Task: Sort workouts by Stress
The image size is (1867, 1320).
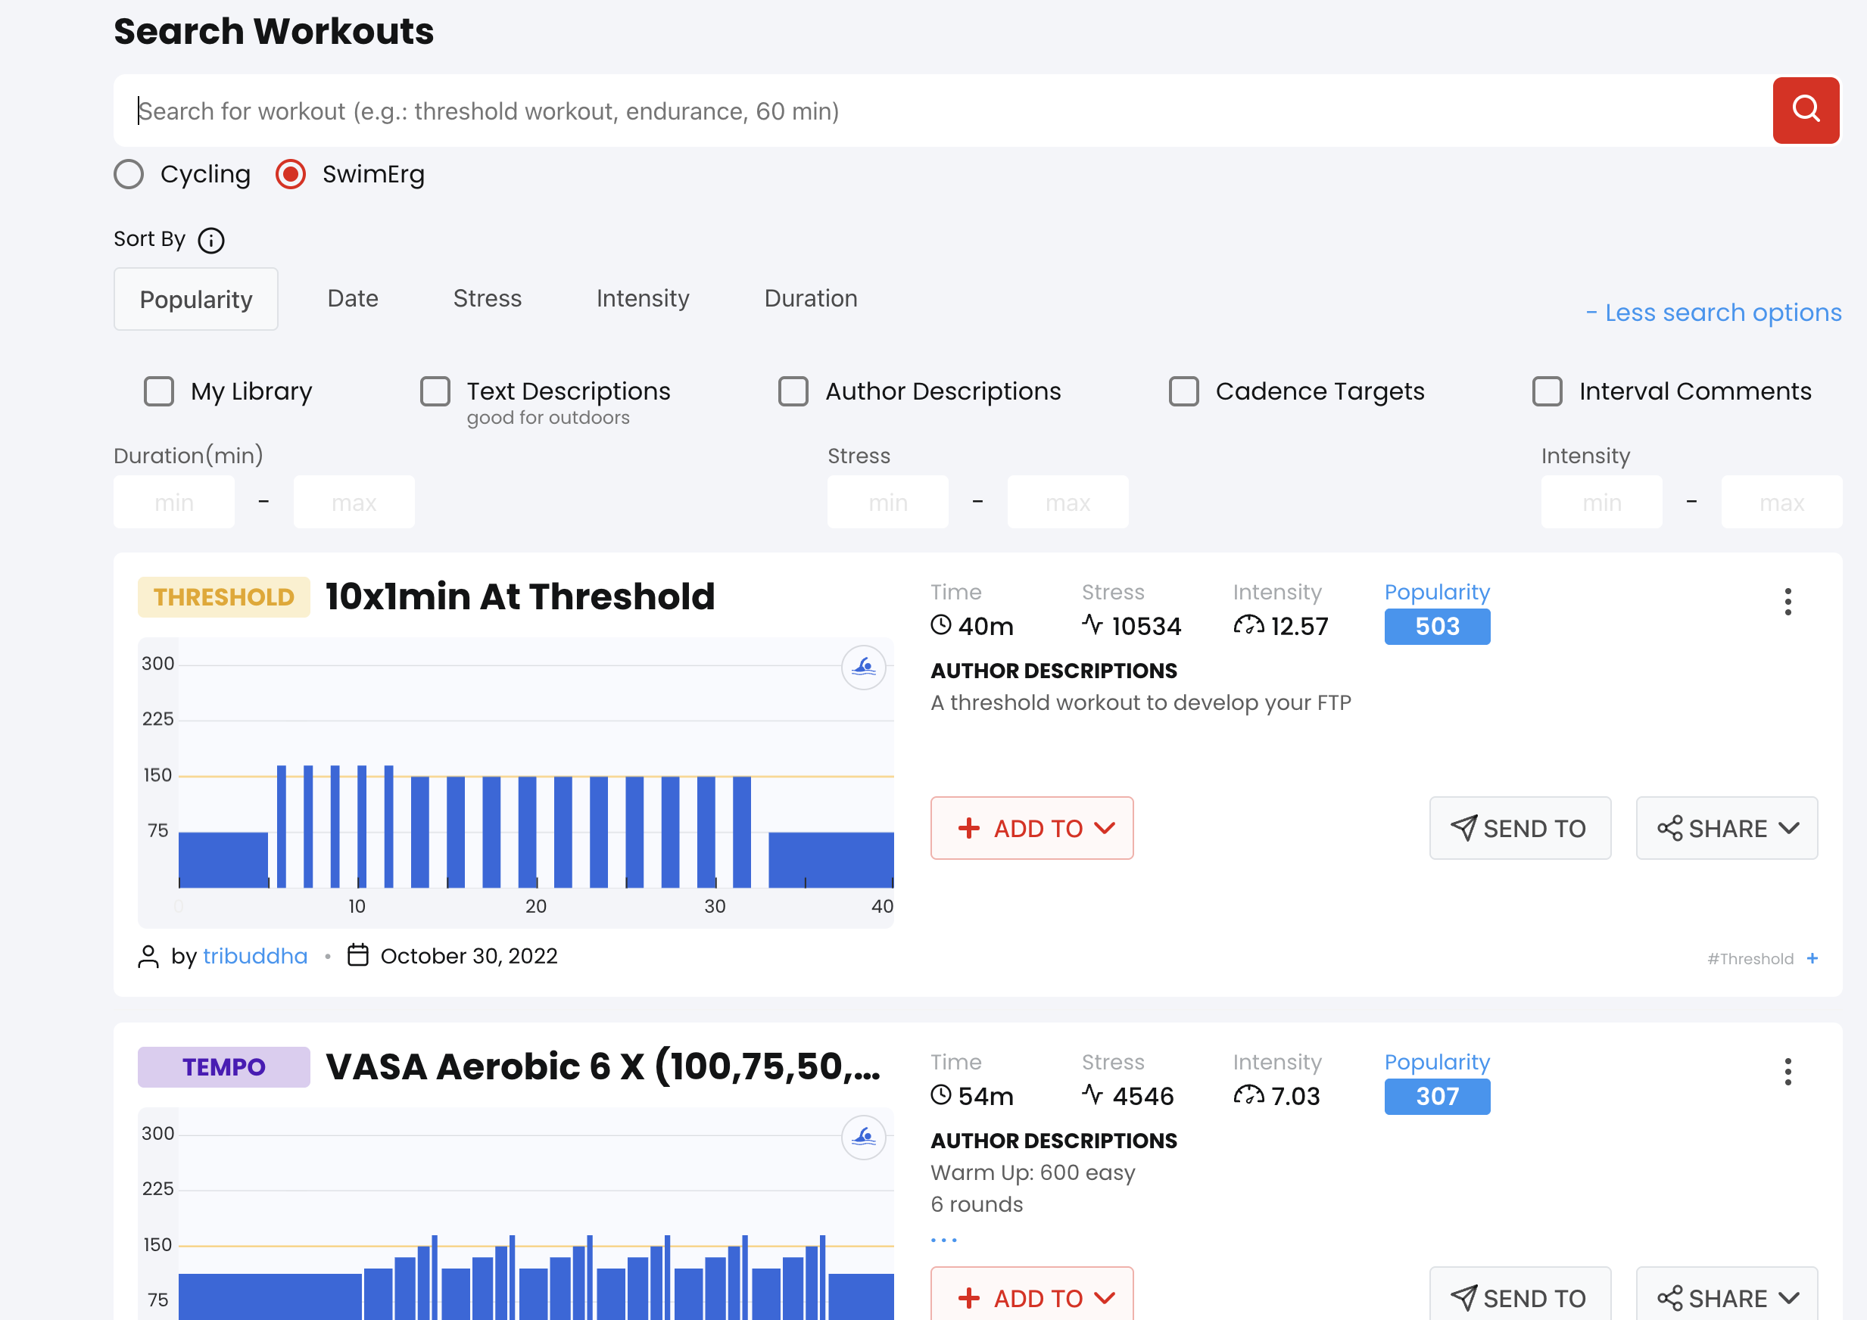Action: [x=487, y=298]
